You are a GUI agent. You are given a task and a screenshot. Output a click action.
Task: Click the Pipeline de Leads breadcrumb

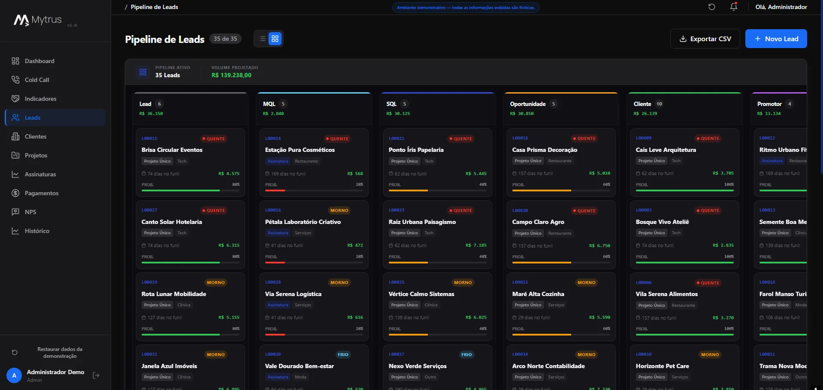click(x=154, y=7)
